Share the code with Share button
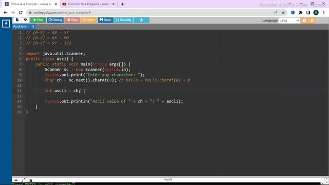This screenshot has height=185, width=329. tap(89, 20)
